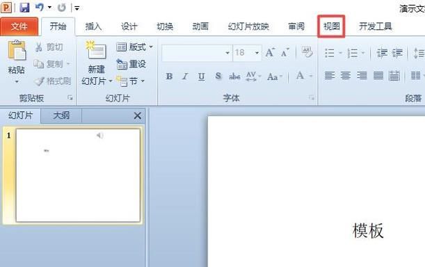
Task: Click the 重设 reset button
Action: tap(131, 64)
